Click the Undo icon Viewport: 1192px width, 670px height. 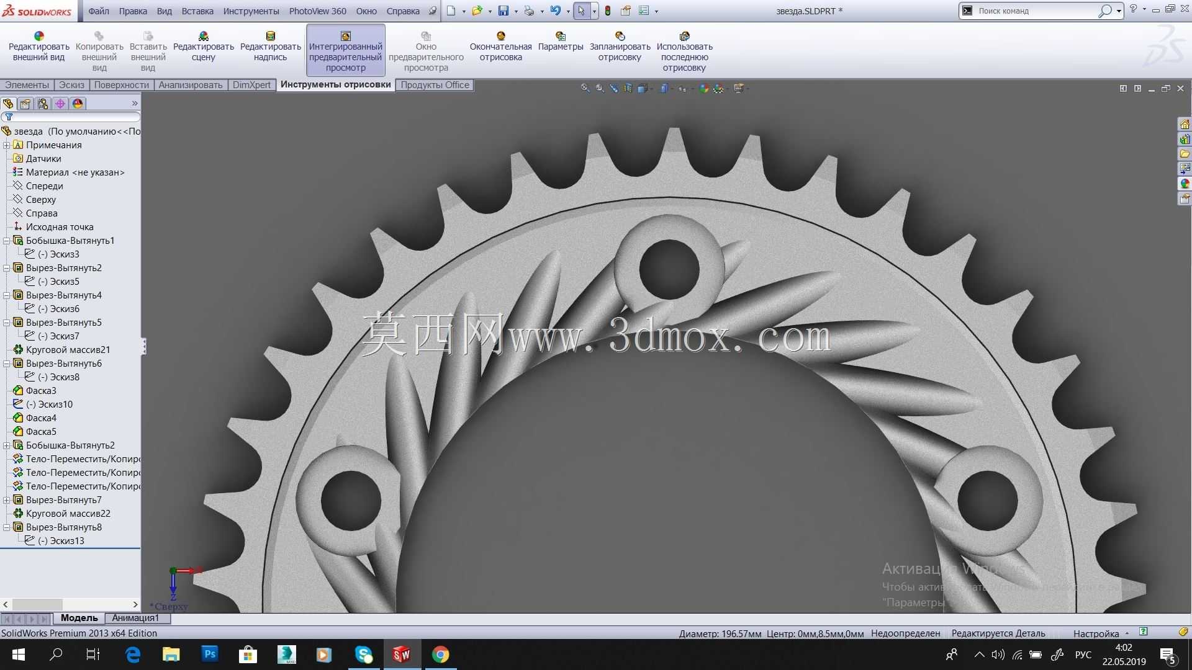click(x=555, y=11)
